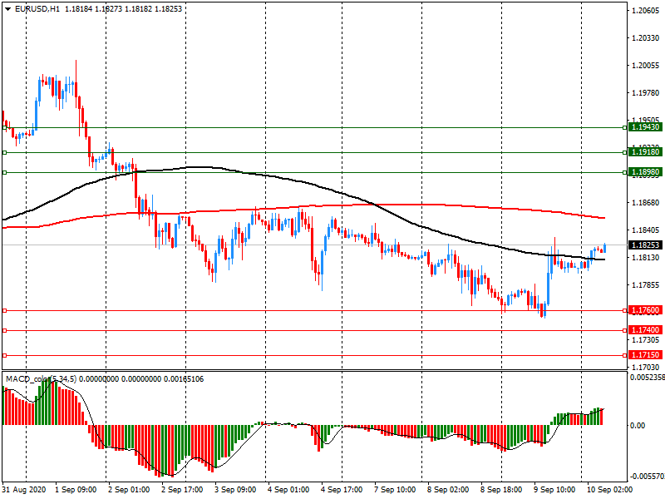665x499 pixels.
Task: Click the 31 Aug 2020 date label
Action: [26, 490]
